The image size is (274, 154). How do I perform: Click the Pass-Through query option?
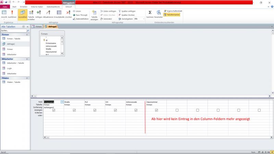coord(80,15)
